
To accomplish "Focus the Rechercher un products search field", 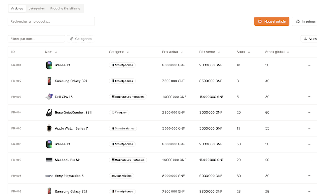I will point(51,21).
